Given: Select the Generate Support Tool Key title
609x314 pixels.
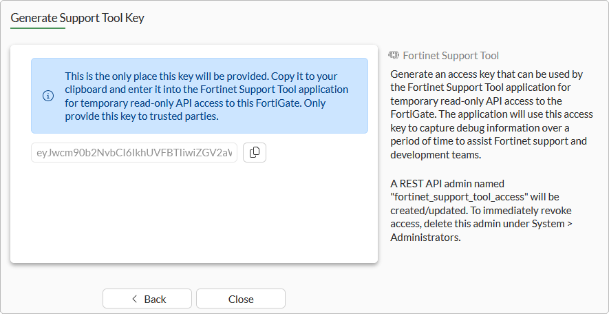Looking at the screenshot, I should tap(77, 18).
